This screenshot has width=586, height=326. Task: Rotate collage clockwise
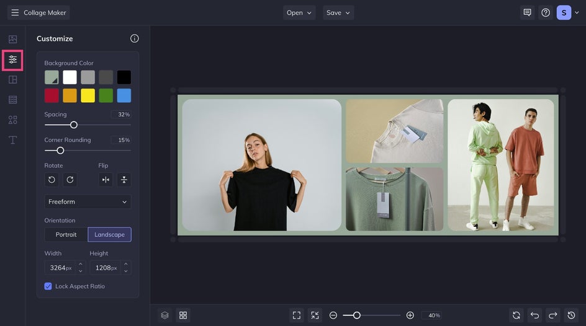pyautogui.click(x=70, y=180)
